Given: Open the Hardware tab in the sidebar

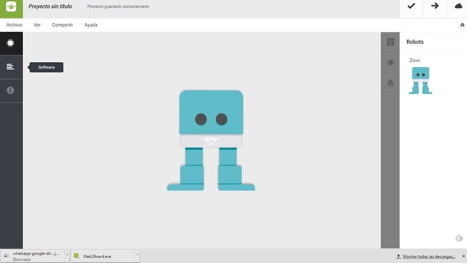Looking at the screenshot, I should tap(11, 44).
